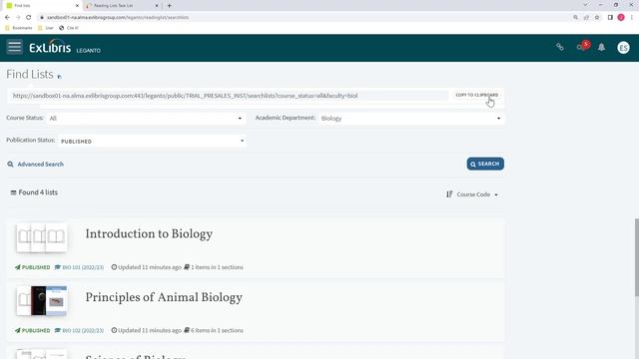Click Copy to Clipboard button
Screen dimensions: 639x359
(x=477, y=95)
